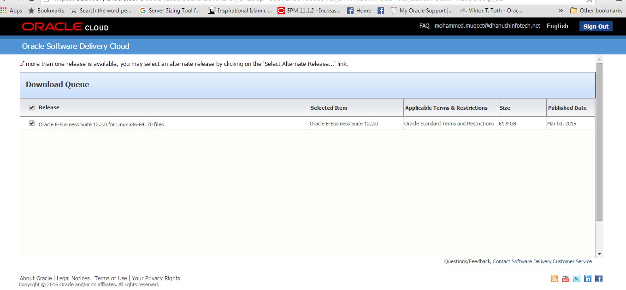
Task: Open the FAQ page from the top bar
Action: click(x=424, y=26)
